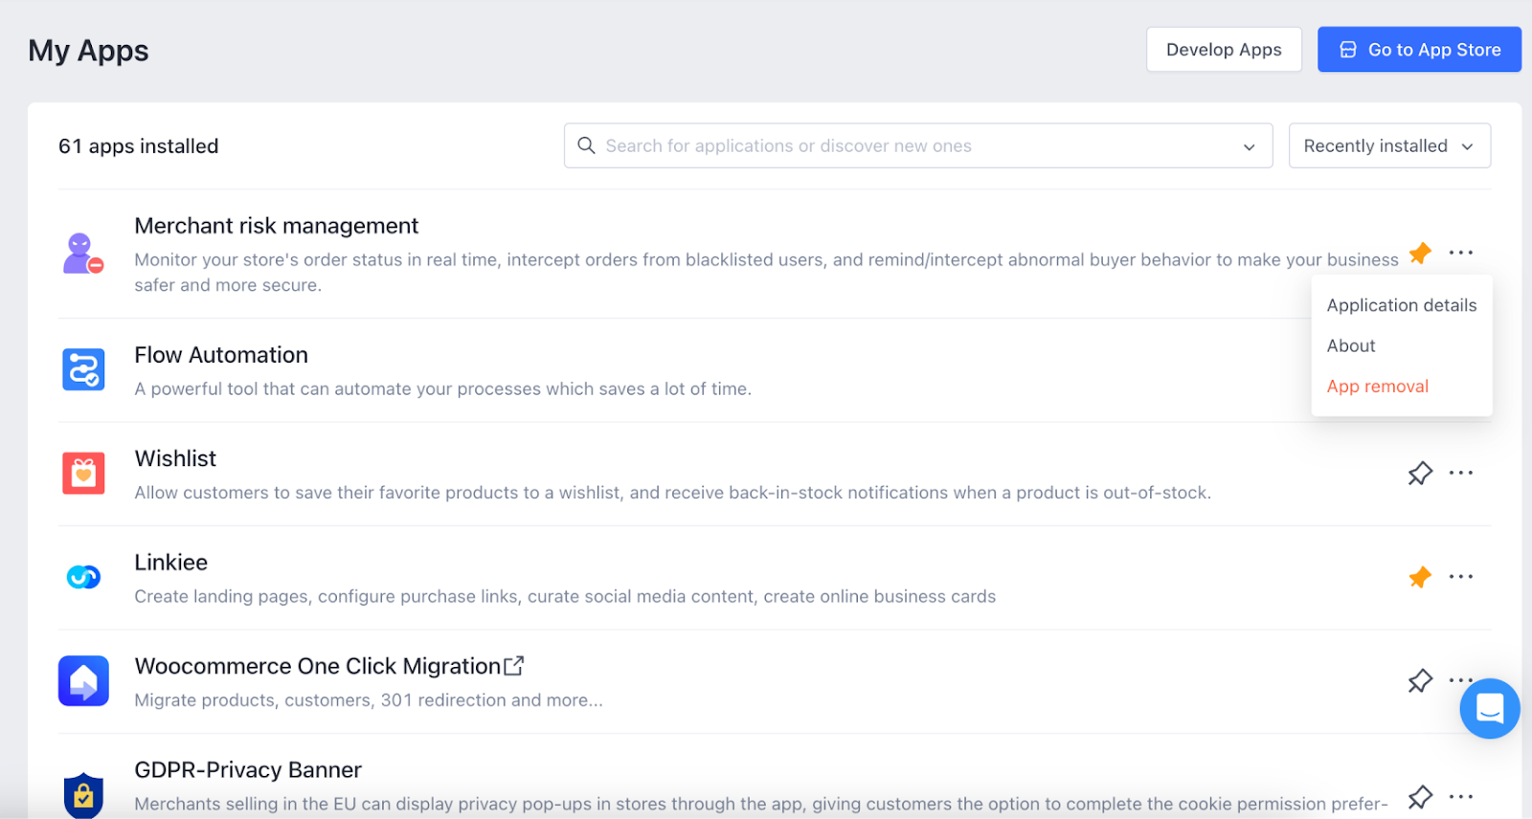Viewport: 1532px width, 819px height.
Task: Click the GDPR-Privacy Banner shield icon
Action: coord(83,794)
